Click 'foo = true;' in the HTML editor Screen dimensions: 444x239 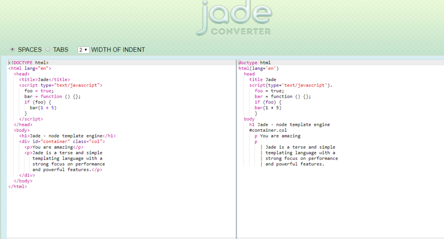coord(39,91)
